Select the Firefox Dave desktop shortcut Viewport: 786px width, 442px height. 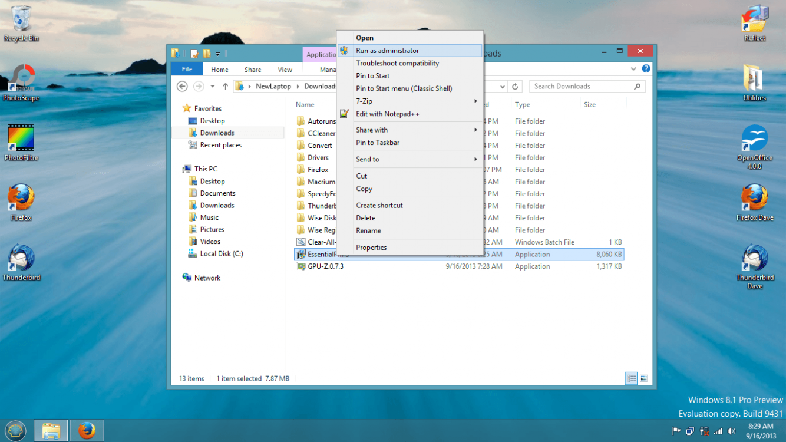click(x=755, y=203)
